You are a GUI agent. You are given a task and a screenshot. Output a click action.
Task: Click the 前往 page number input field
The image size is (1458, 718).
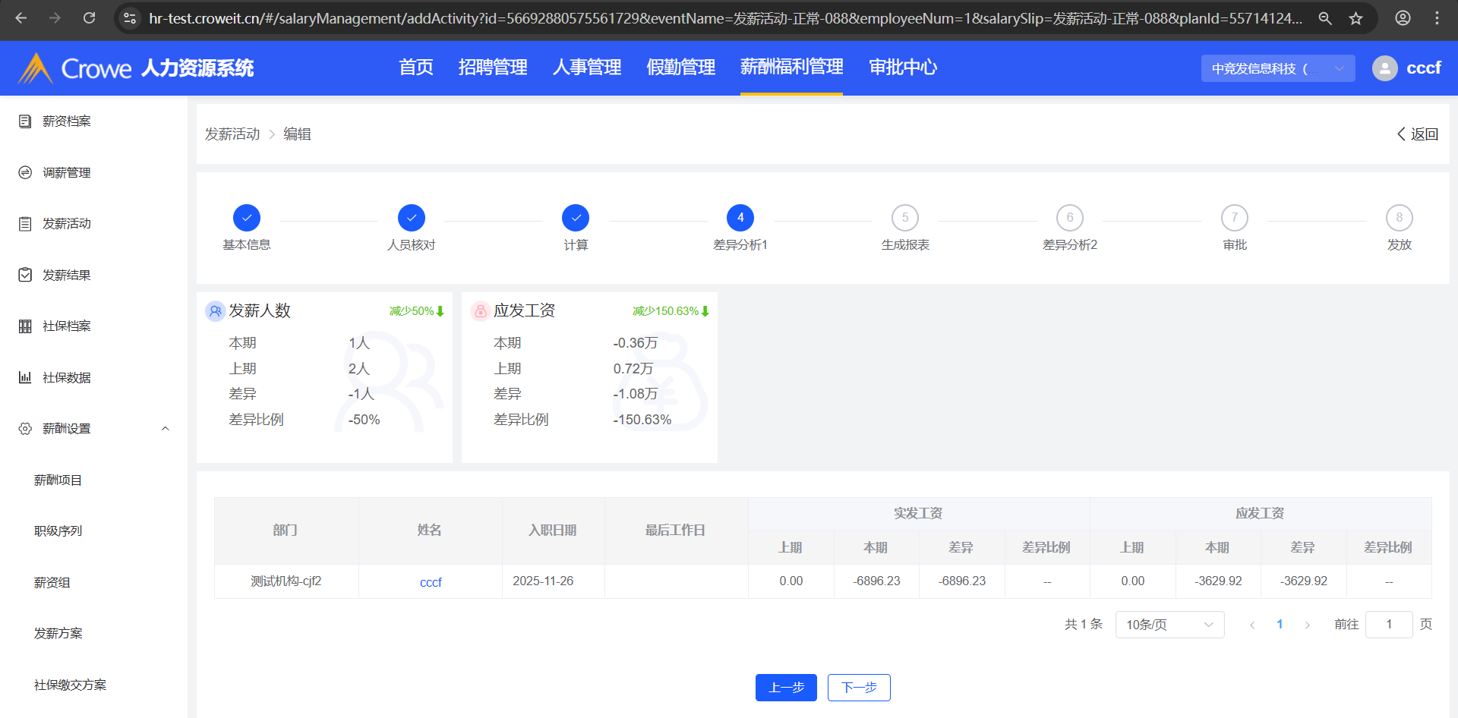tap(1388, 625)
